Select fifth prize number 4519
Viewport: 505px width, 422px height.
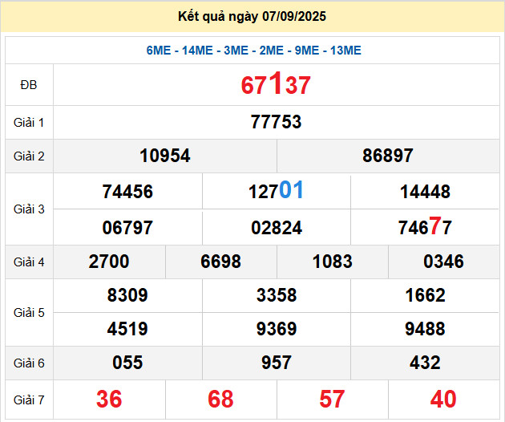(127, 329)
